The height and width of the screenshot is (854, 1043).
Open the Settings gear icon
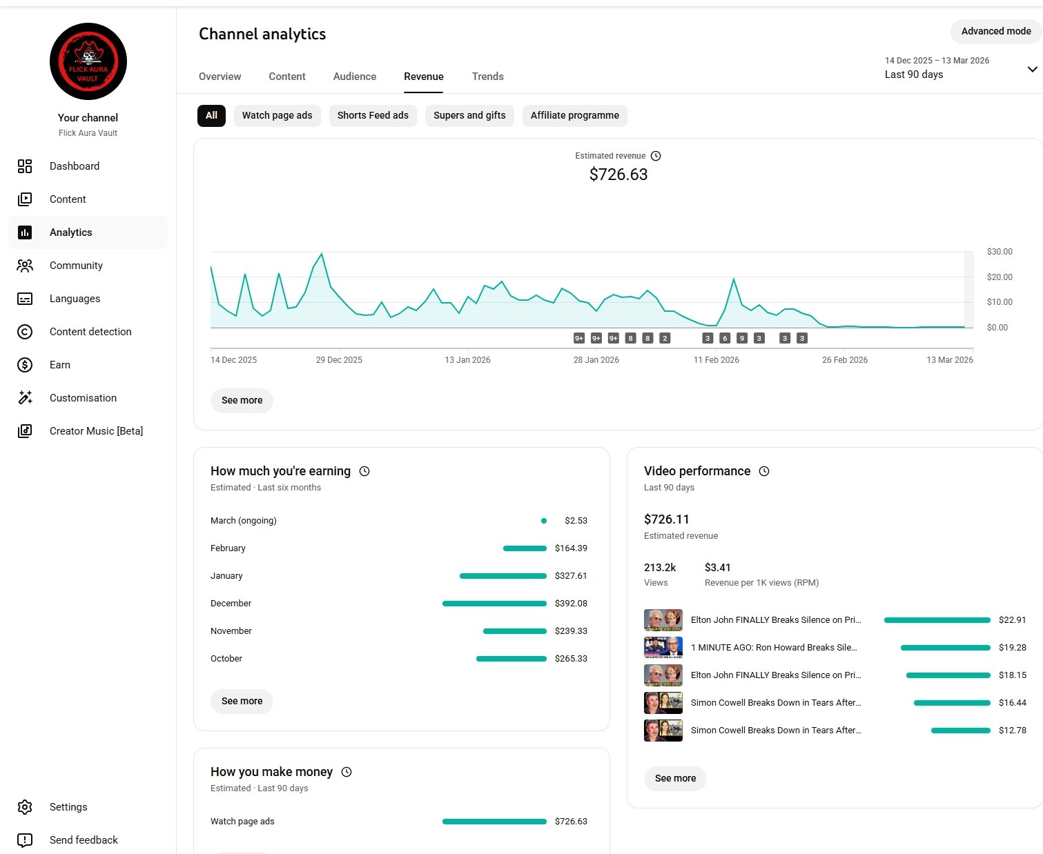tap(25, 807)
